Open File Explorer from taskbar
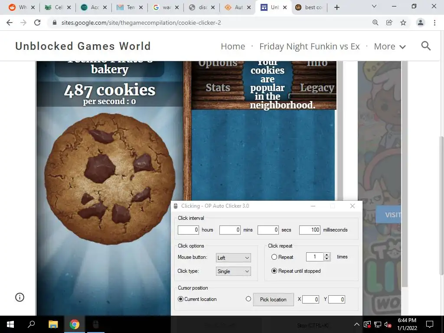 point(53,324)
